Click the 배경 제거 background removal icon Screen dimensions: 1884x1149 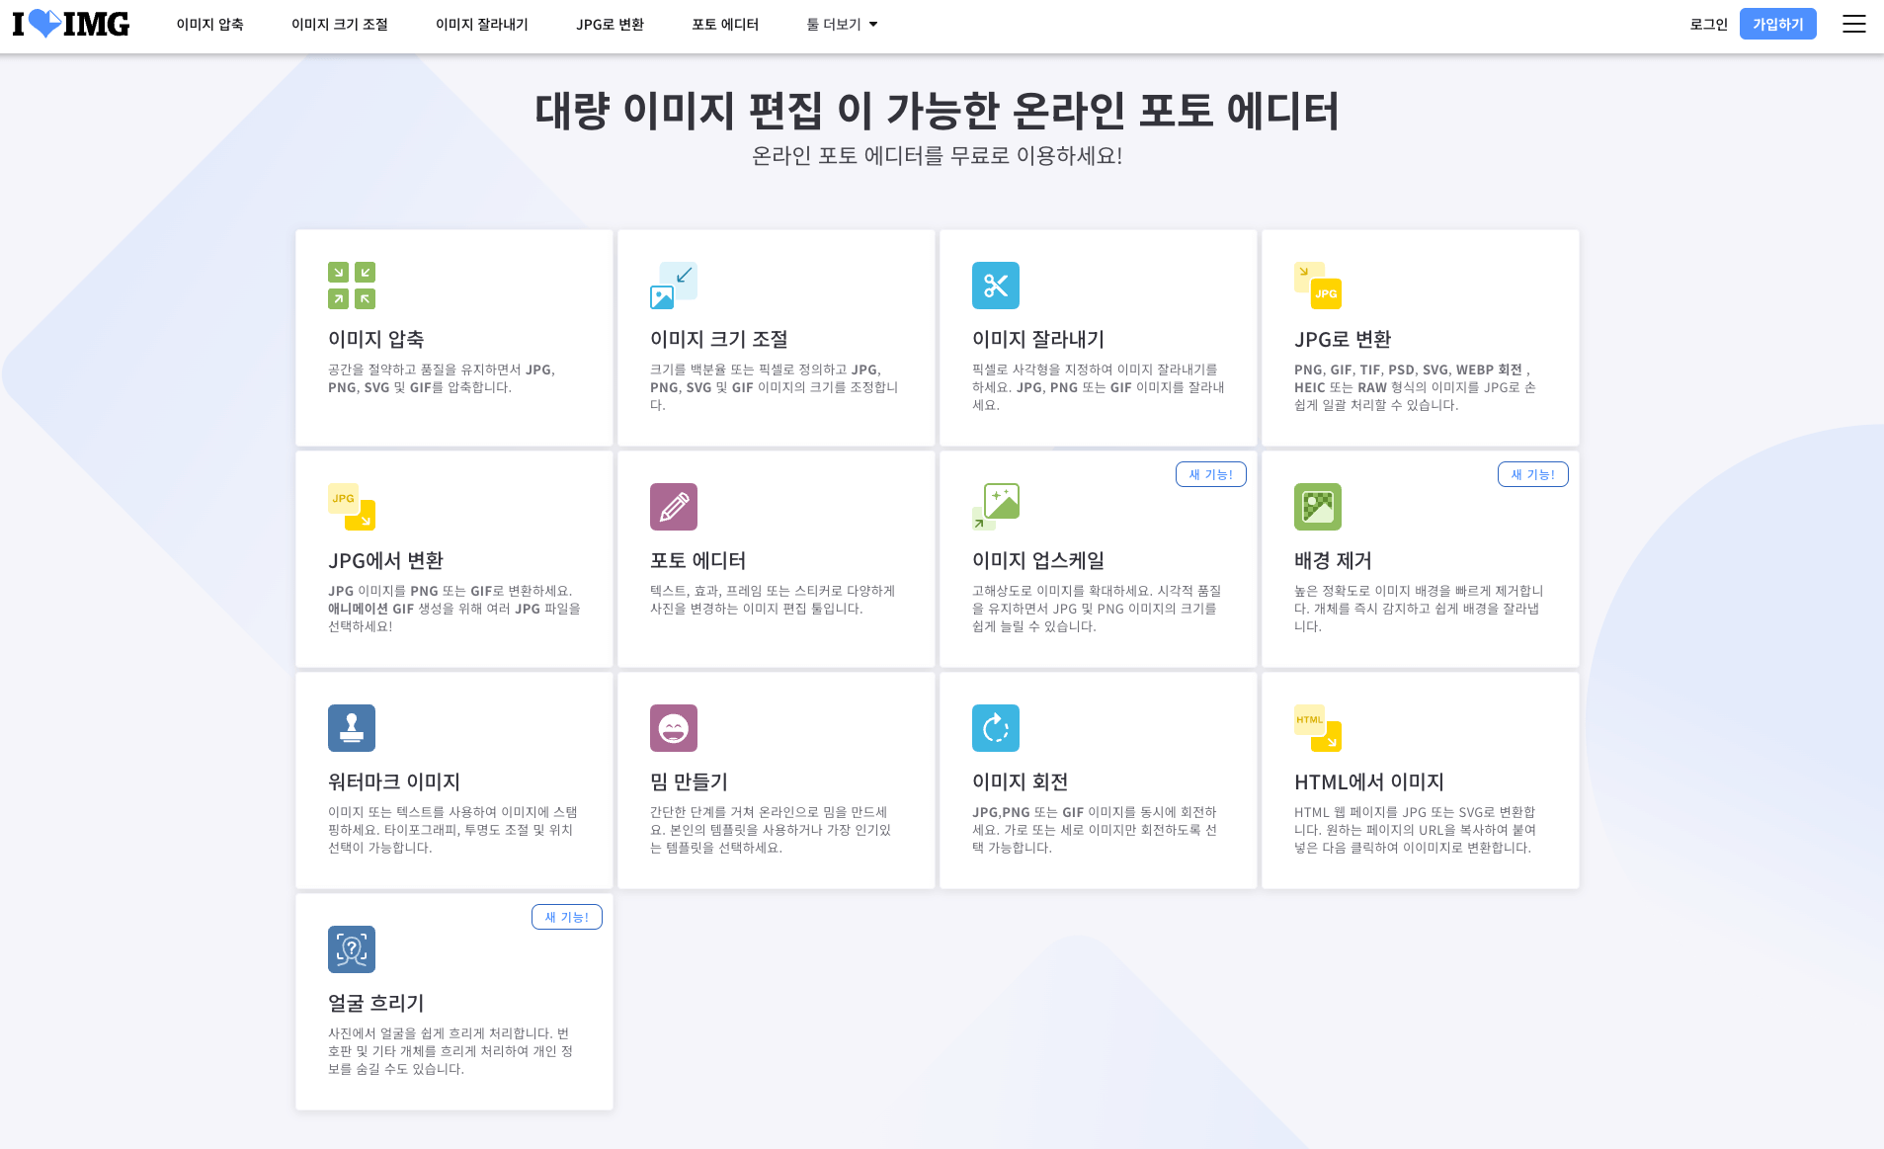point(1318,506)
